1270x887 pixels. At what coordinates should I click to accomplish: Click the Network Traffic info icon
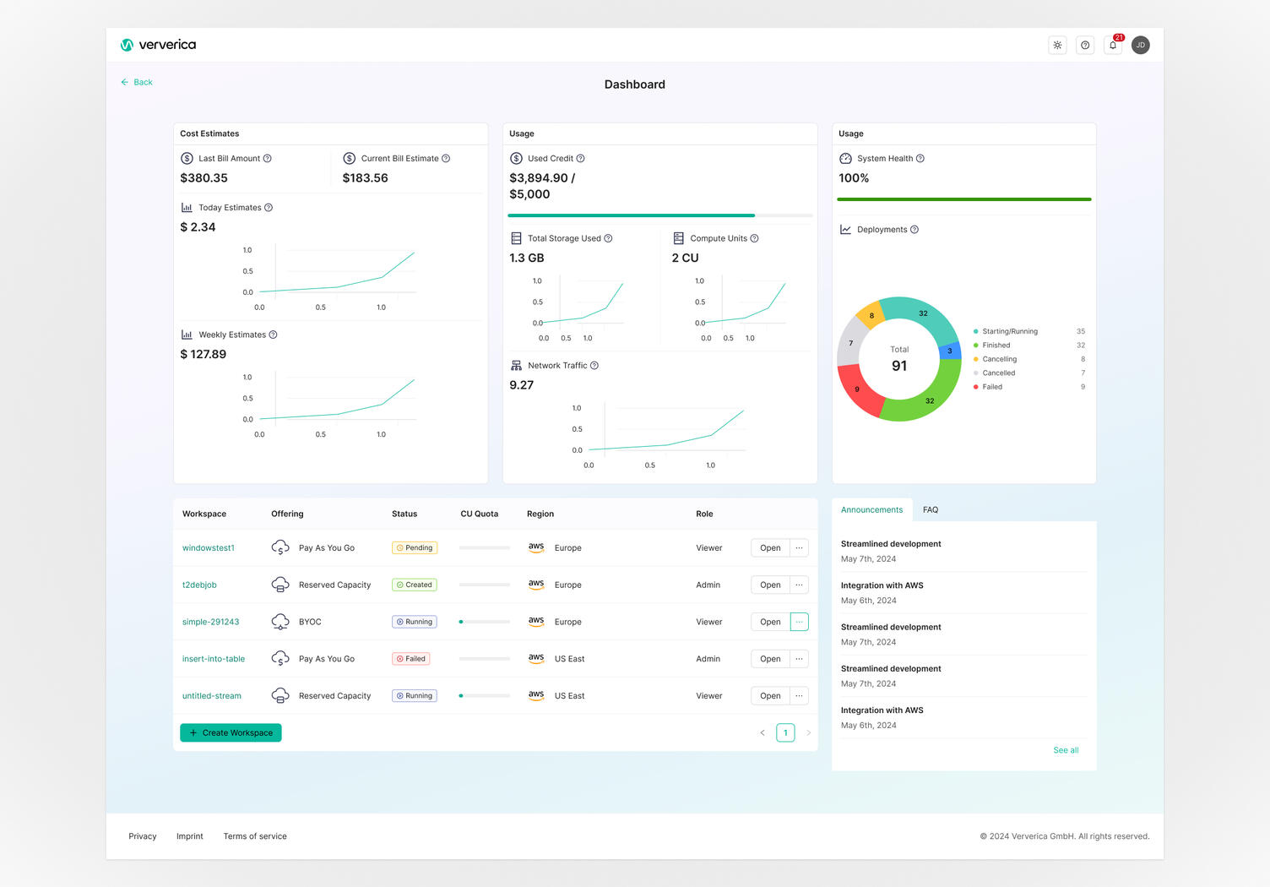pos(594,365)
